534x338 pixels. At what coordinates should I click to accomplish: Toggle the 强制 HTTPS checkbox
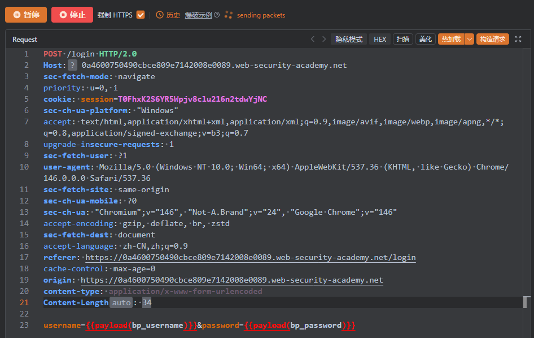pyautogui.click(x=141, y=15)
